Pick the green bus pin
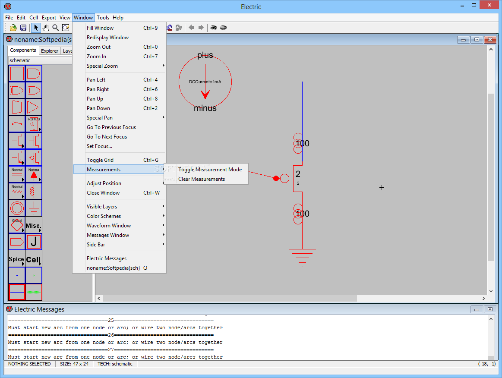The width and height of the screenshot is (502, 378). pos(34,275)
